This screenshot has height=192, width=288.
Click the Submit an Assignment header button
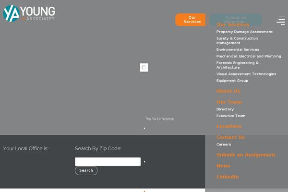click(236, 20)
